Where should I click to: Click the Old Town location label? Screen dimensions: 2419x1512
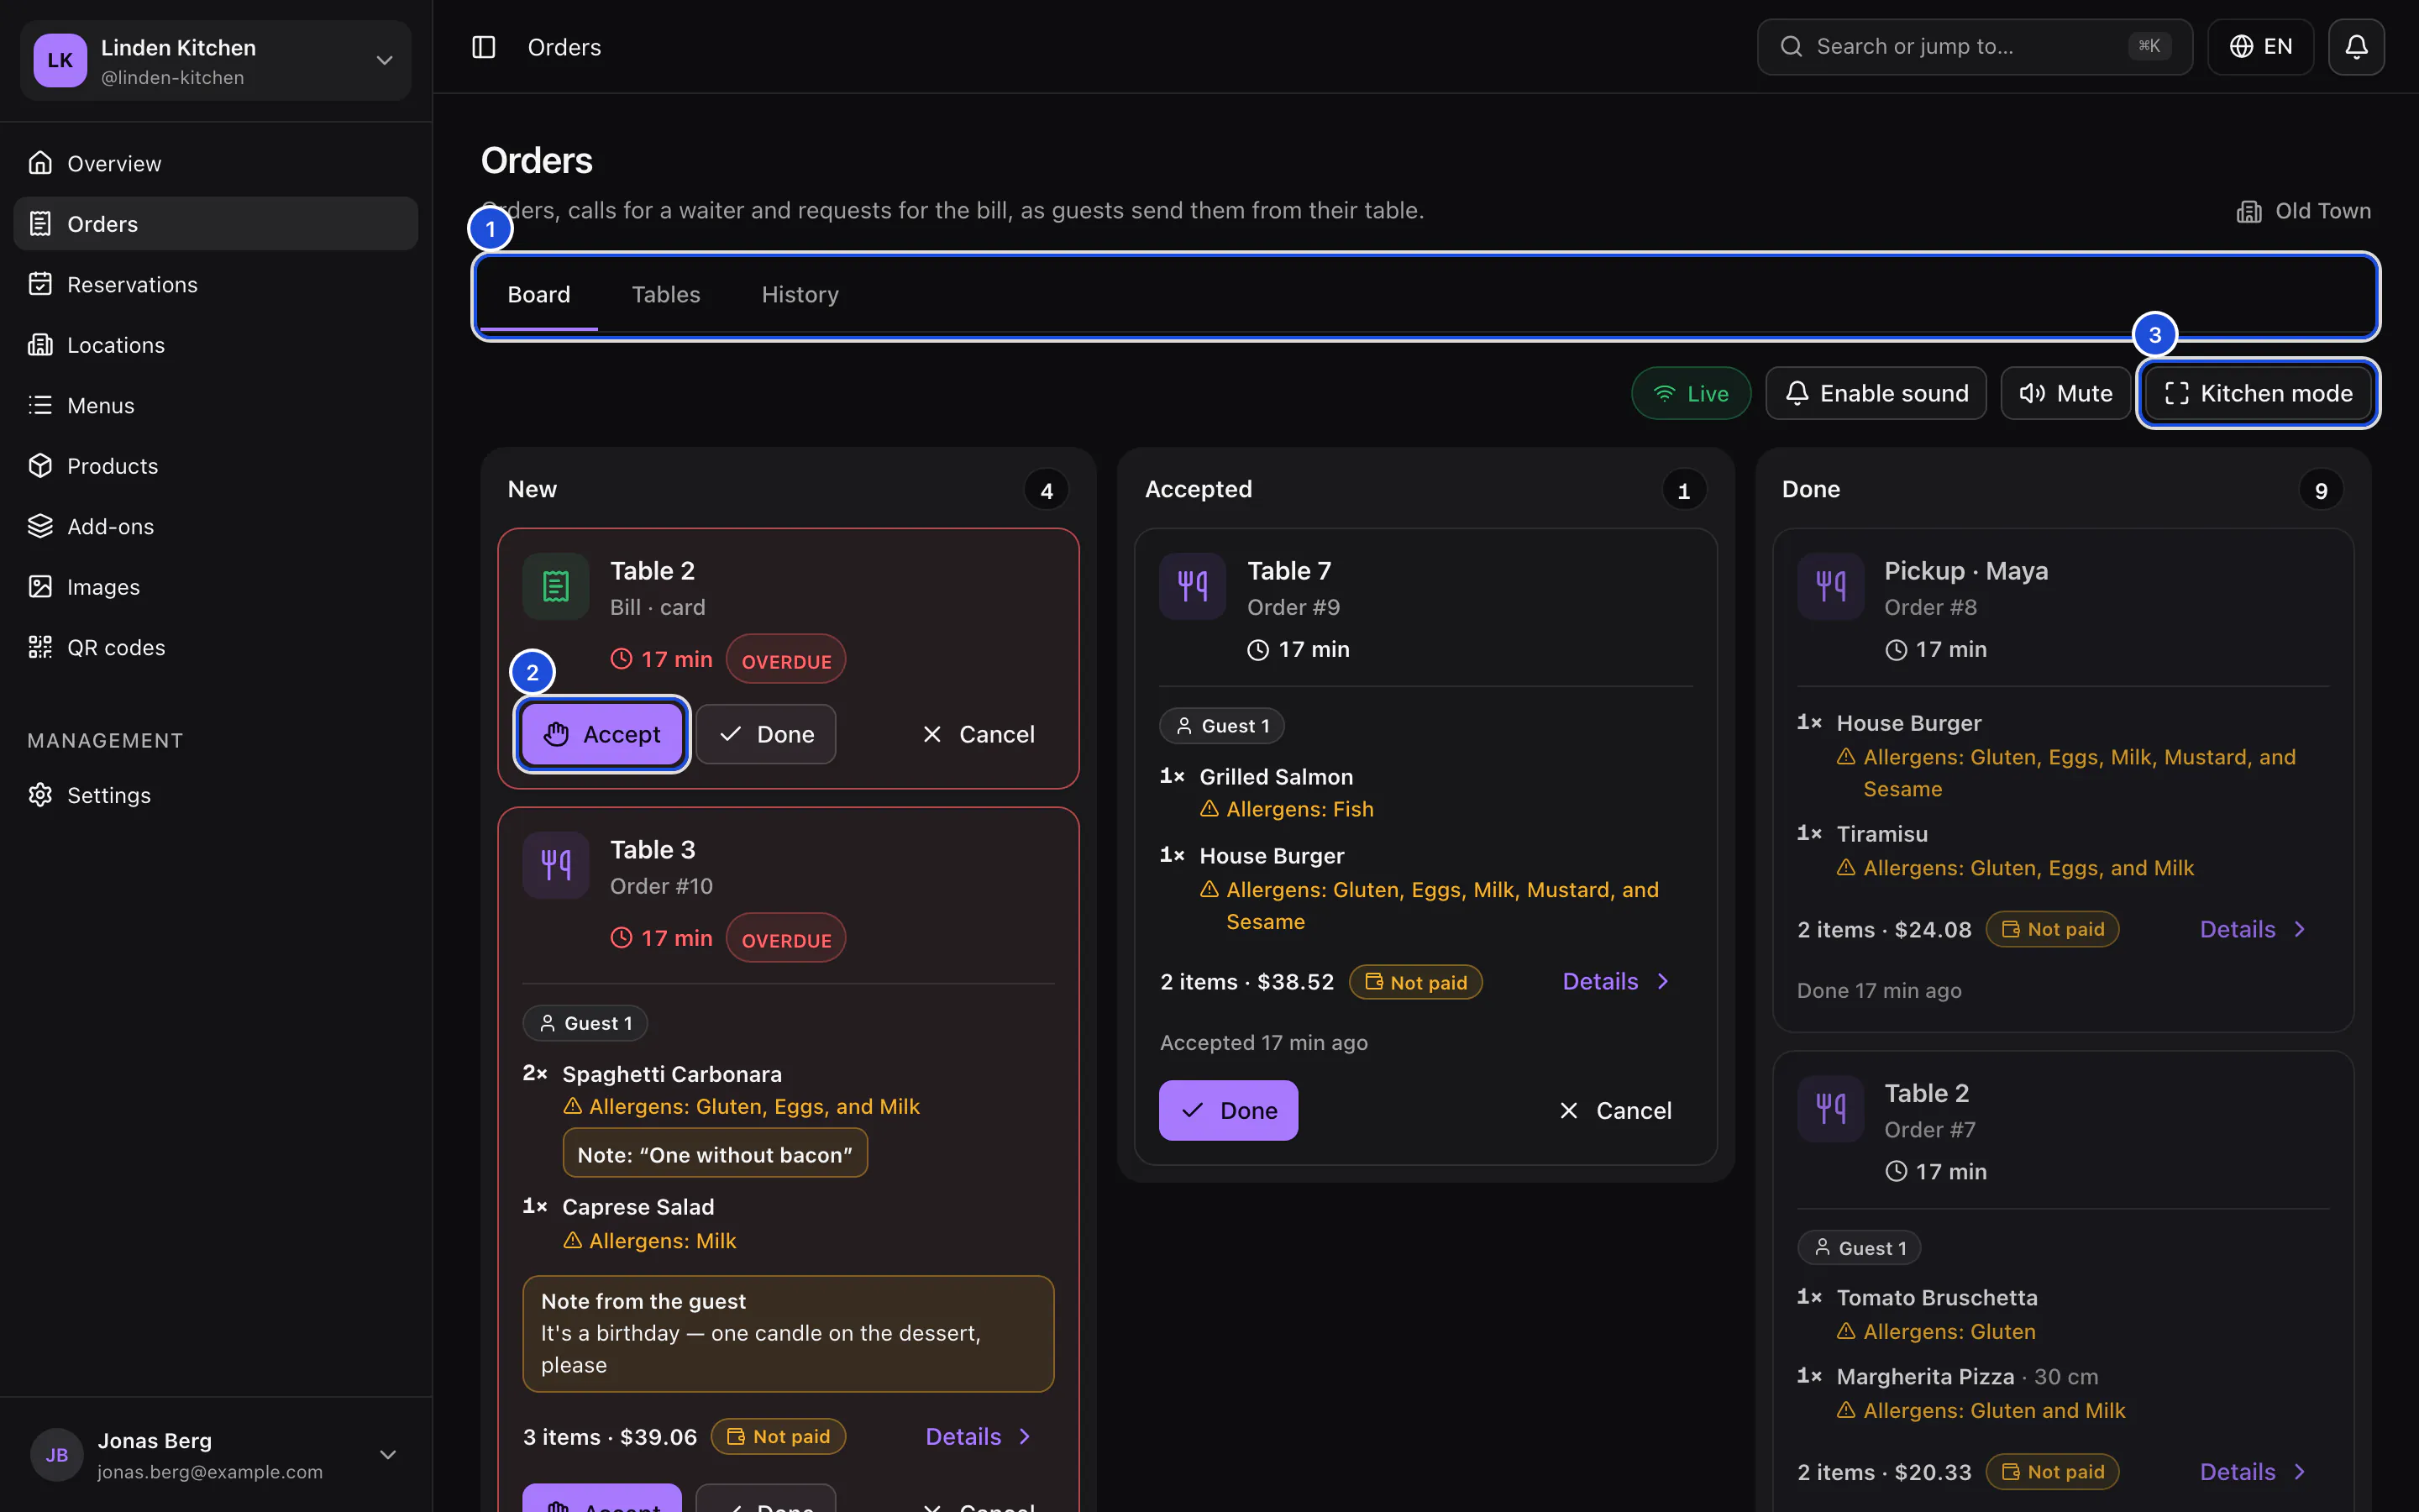2303,211
